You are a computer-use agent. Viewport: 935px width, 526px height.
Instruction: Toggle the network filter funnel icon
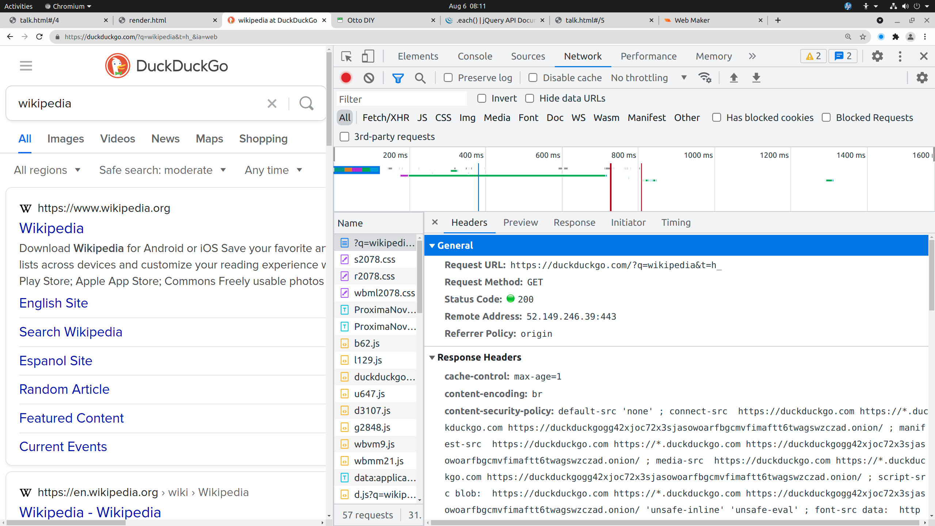[x=398, y=78]
